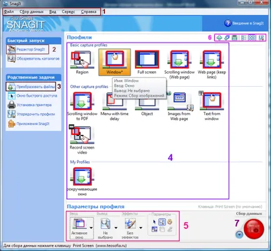
Task: Click the green plus add-profile icon
Action: pos(219,37)
